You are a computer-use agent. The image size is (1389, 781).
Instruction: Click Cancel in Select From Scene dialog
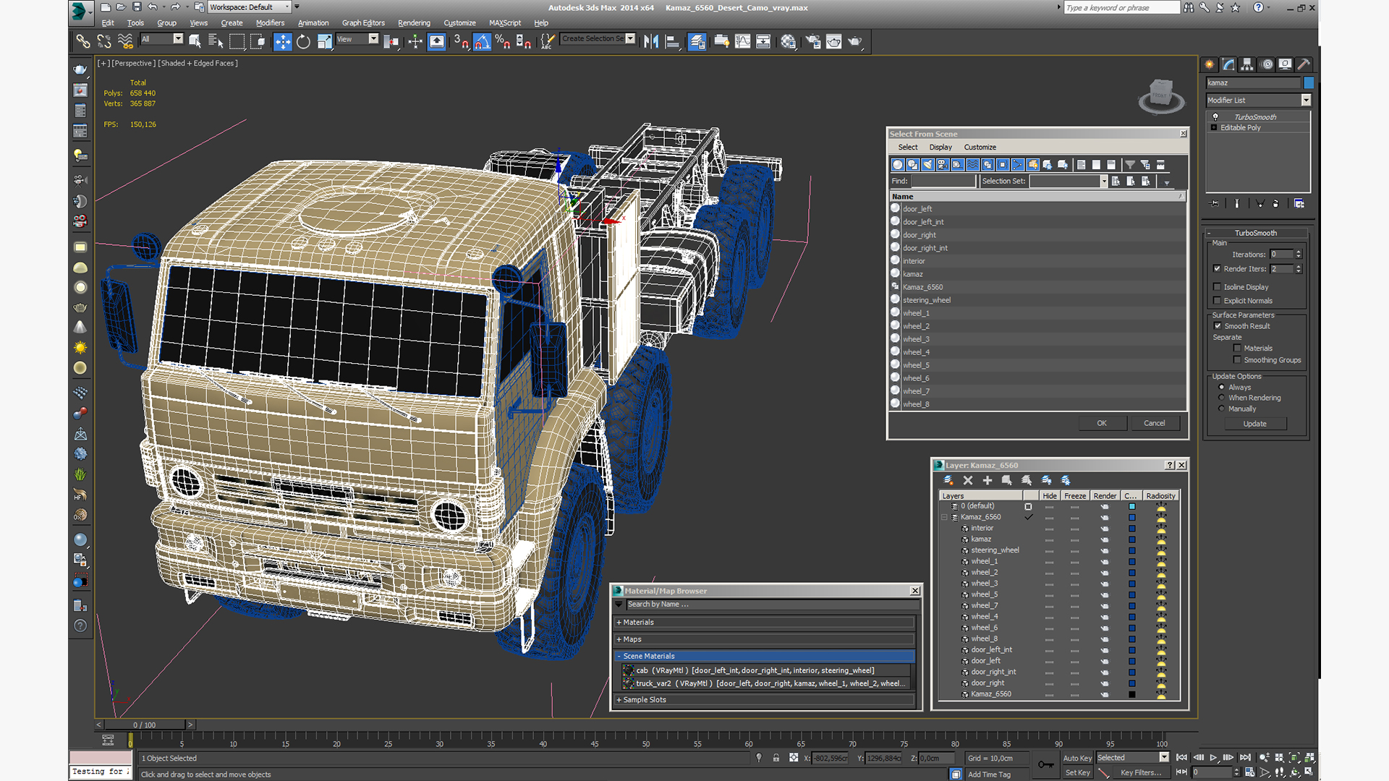[x=1155, y=423]
